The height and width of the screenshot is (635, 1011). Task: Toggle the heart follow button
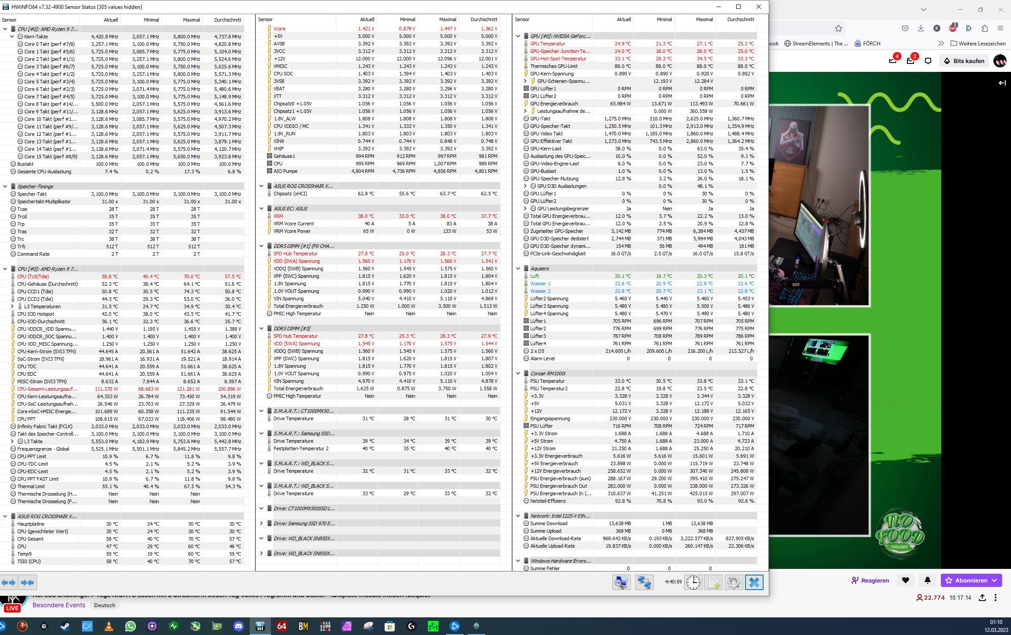(906, 580)
